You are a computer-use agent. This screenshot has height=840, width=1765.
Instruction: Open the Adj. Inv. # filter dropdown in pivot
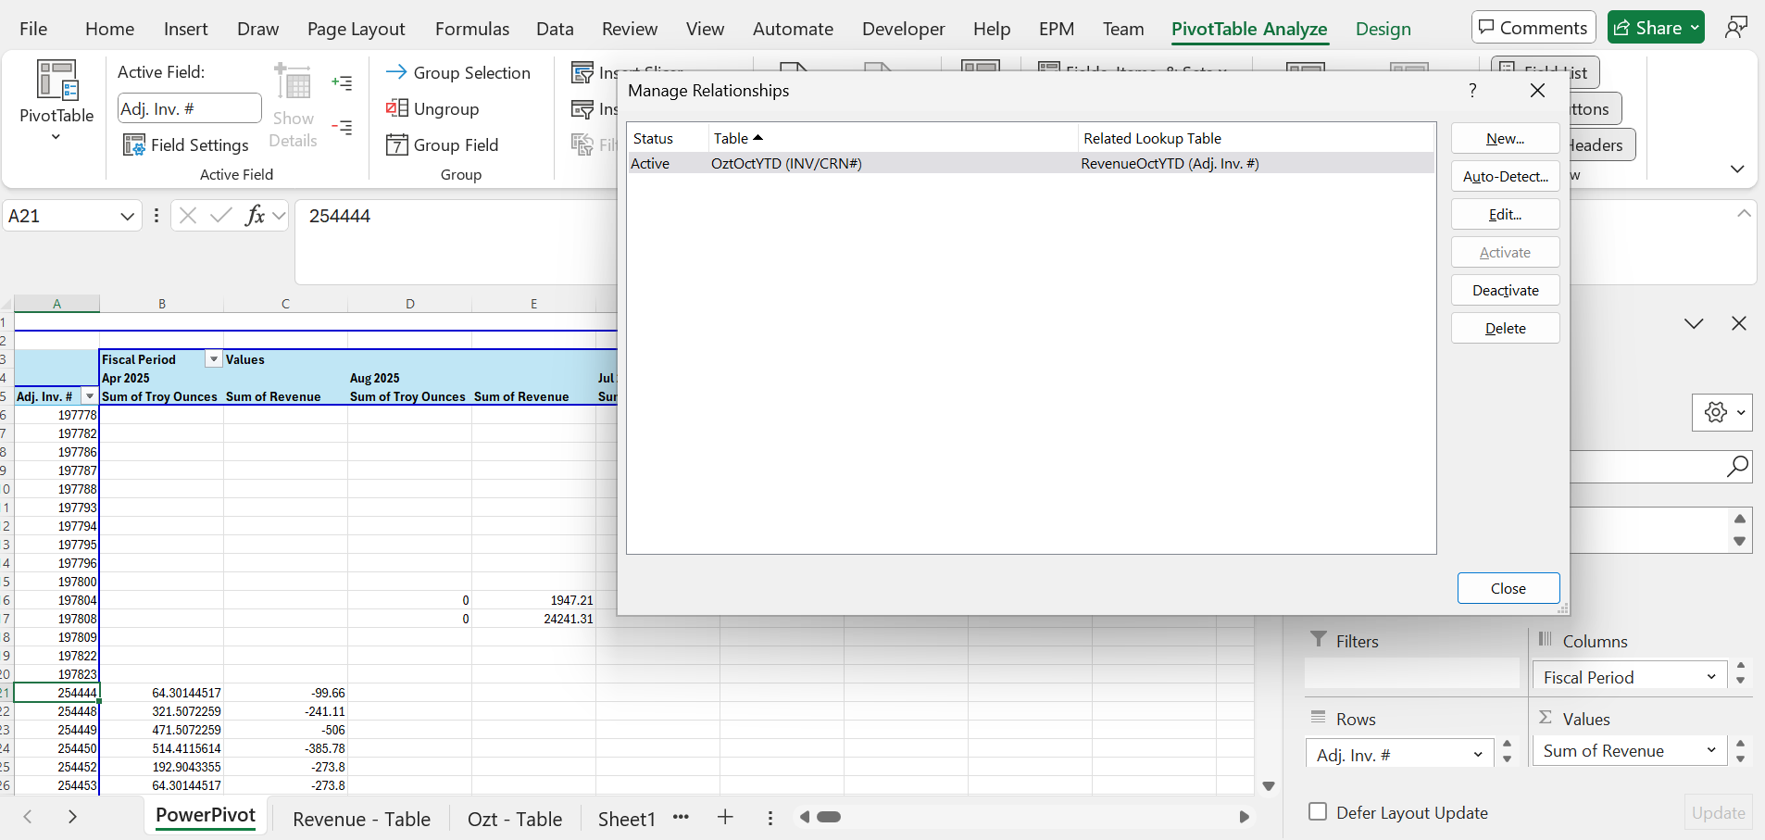90,396
